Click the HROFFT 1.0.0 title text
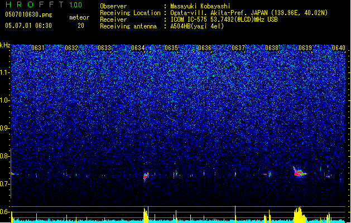 [x=44, y=4]
